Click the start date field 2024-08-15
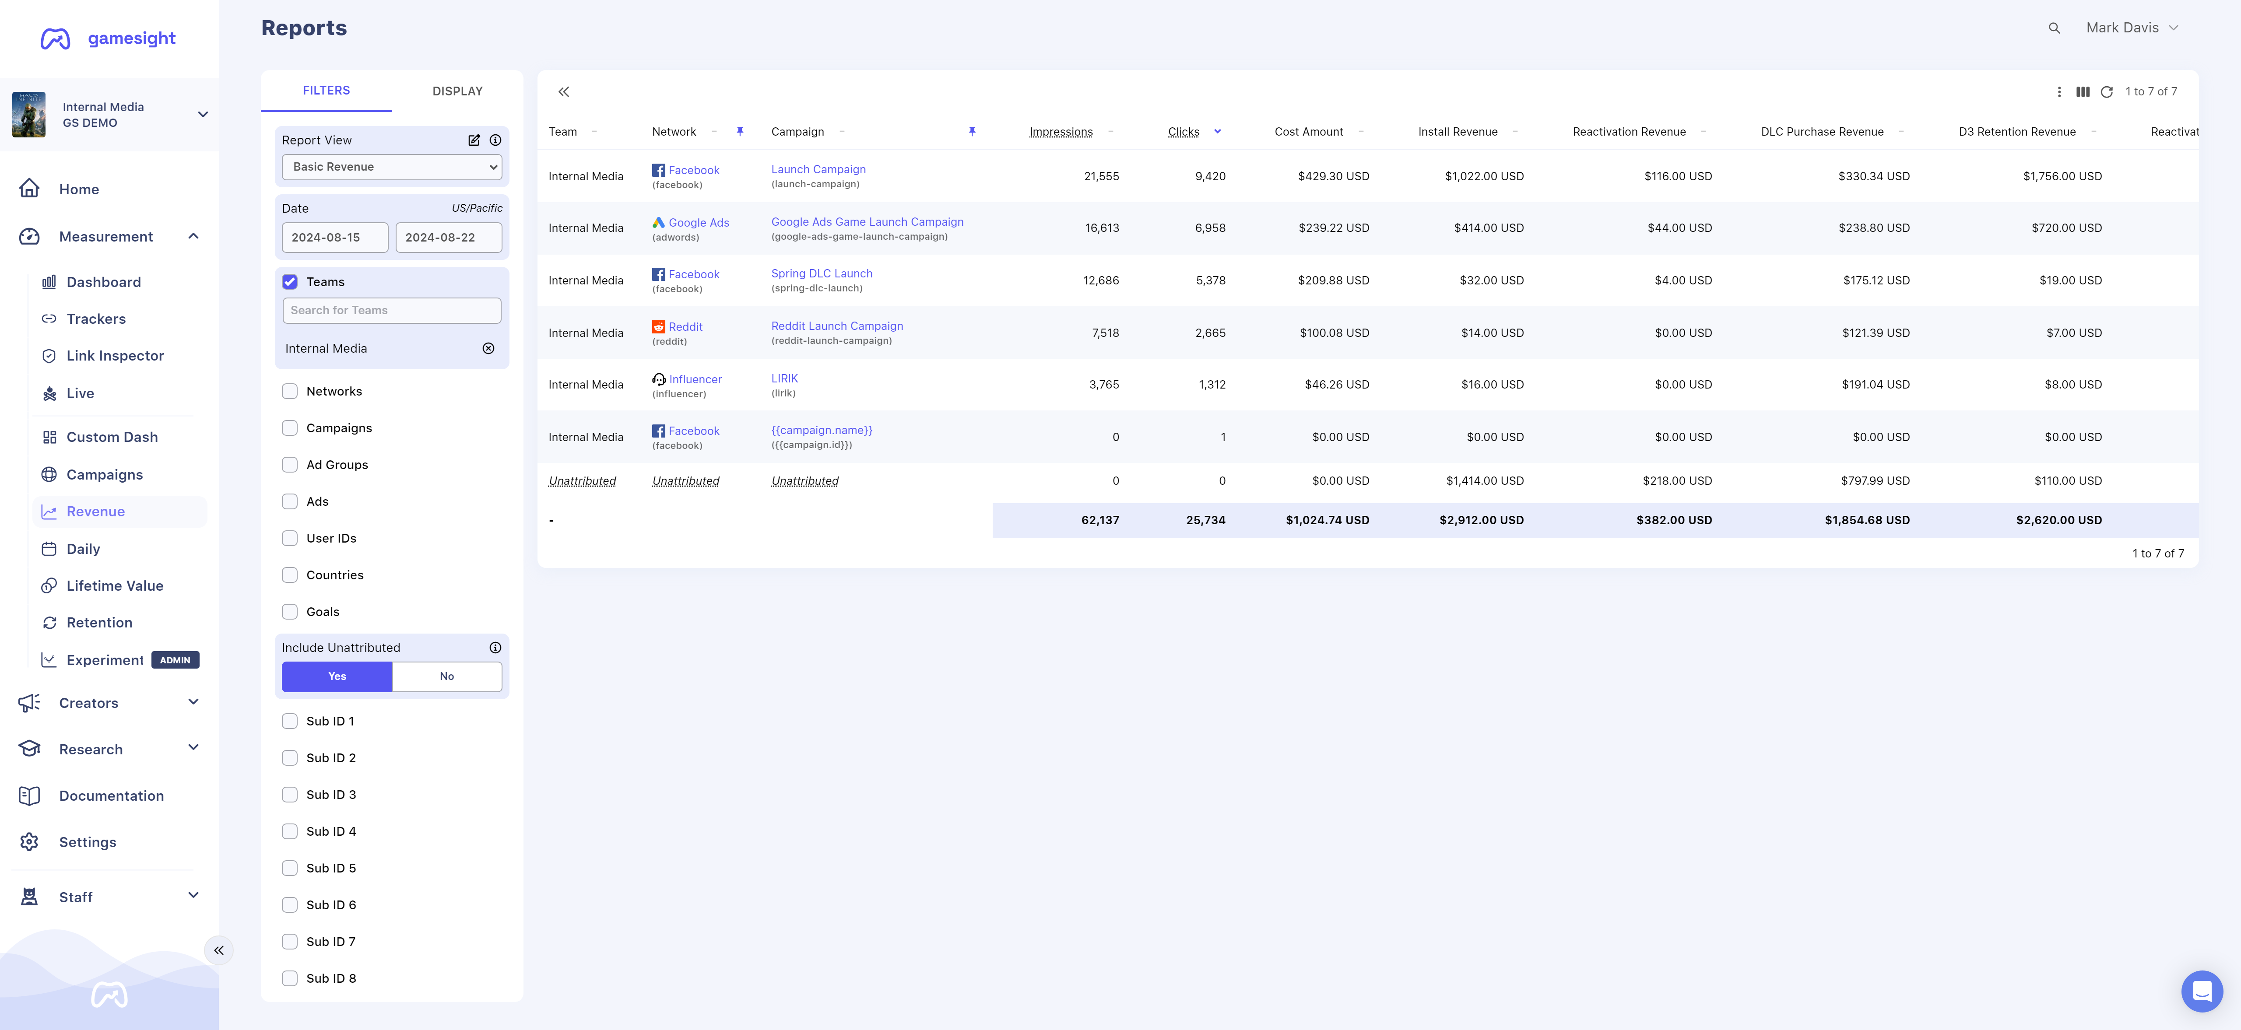 point(335,238)
